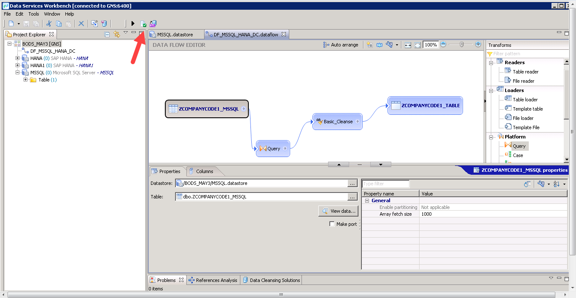Click the wrench settings icon in editor toolbar

[x=389, y=45]
